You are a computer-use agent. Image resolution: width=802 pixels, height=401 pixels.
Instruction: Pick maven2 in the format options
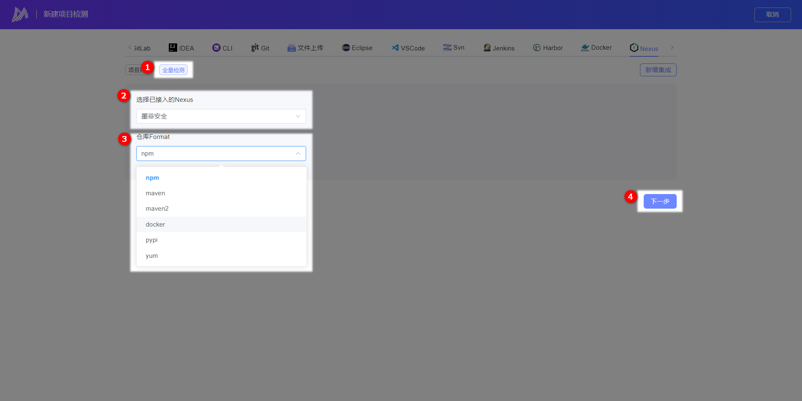pyautogui.click(x=157, y=209)
